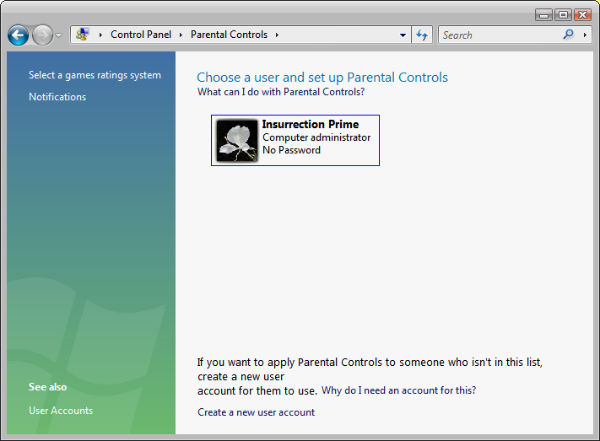The image size is (600, 441).
Task: Click the greyed Forward arrow button
Action: click(x=42, y=35)
